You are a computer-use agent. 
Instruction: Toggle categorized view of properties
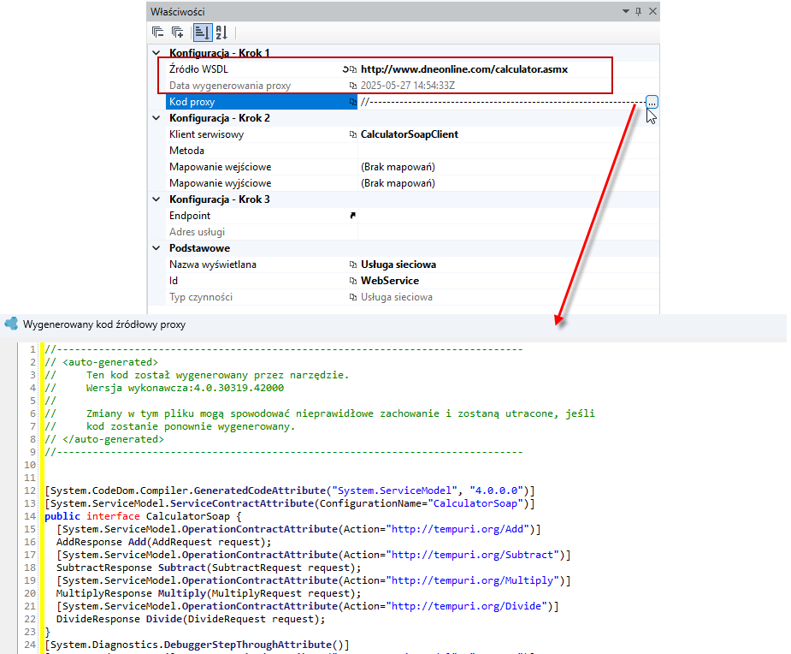tap(202, 33)
